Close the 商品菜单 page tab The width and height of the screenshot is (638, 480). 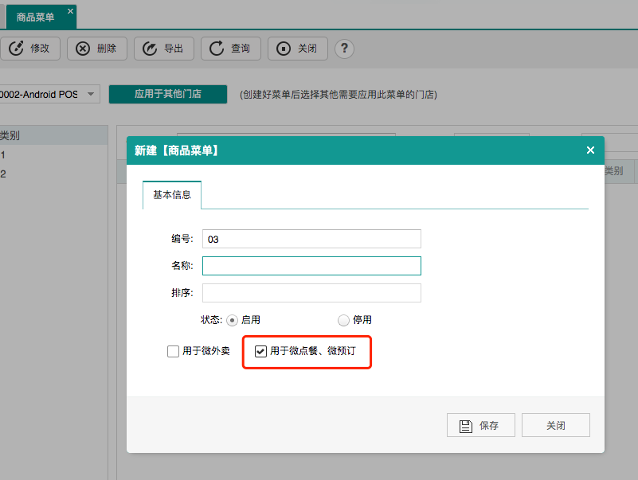(x=70, y=11)
